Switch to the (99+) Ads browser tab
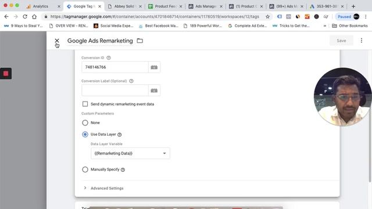Screen dimensions: 372x209 pyautogui.click(x=287, y=6)
